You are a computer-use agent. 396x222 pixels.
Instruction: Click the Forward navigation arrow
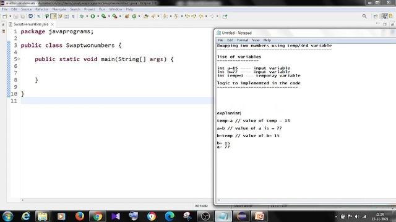[212, 17]
